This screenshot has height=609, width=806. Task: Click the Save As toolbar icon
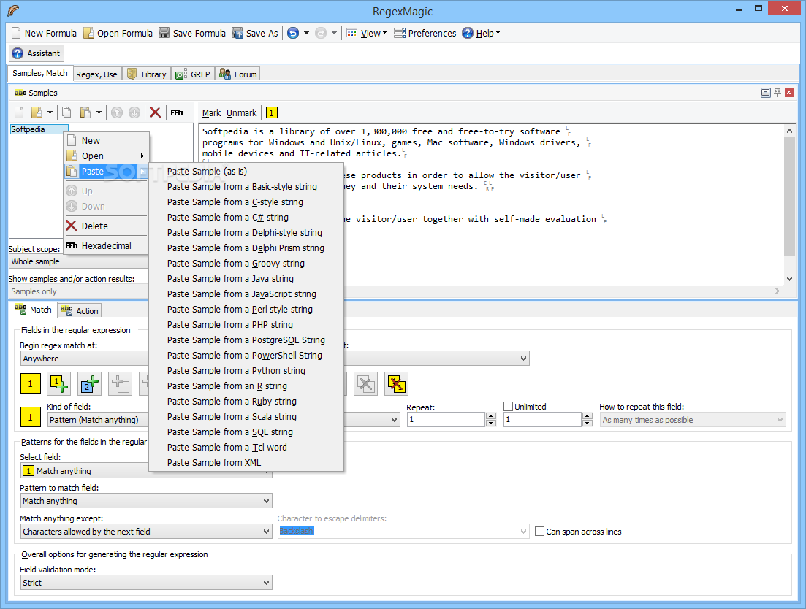(x=237, y=33)
